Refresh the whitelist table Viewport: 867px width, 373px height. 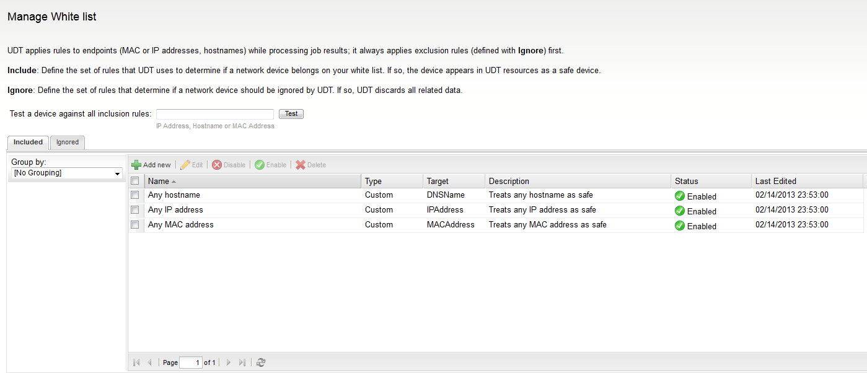coord(260,362)
